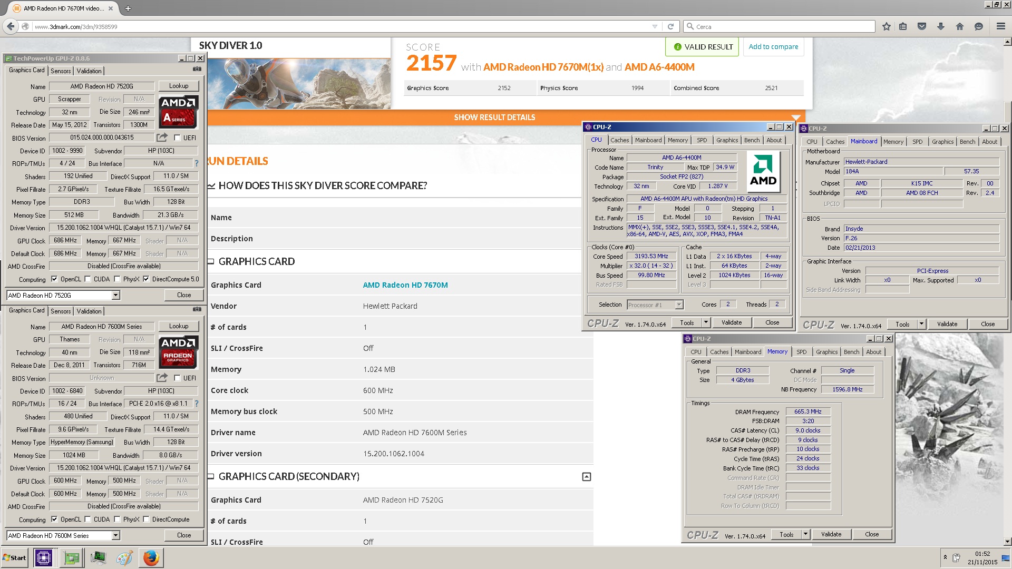
Task: Open the Firefox hamburger menu
Action: (1001, 26)
